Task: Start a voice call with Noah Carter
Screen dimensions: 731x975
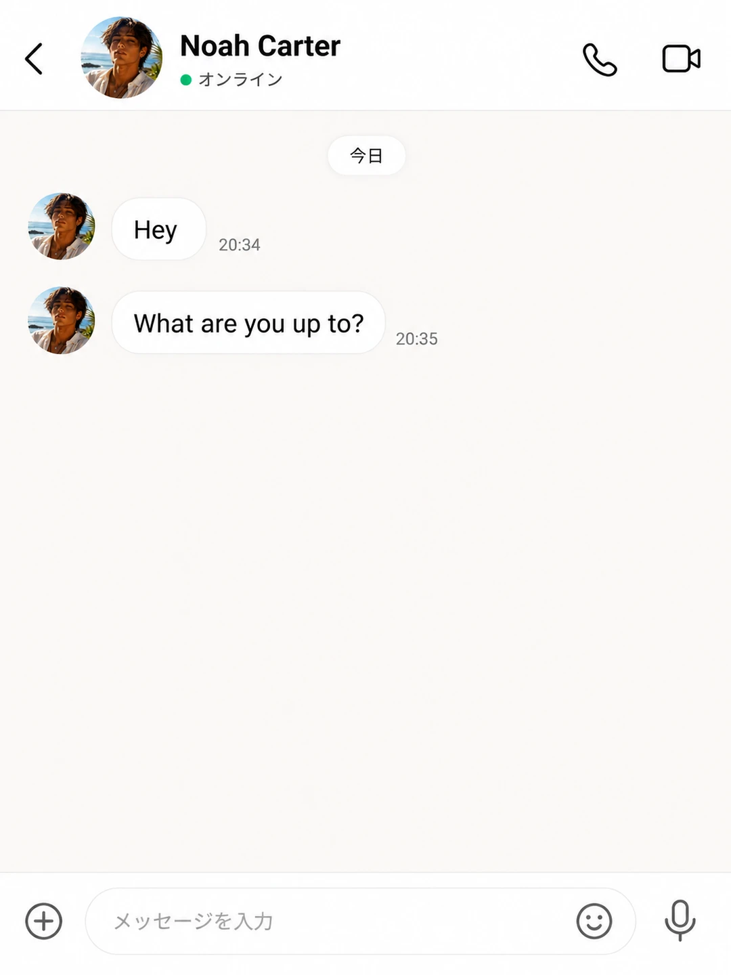Action: [x=600, y=60]
